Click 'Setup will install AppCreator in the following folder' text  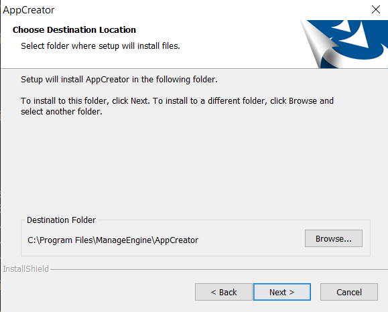[x=119, y=80]
